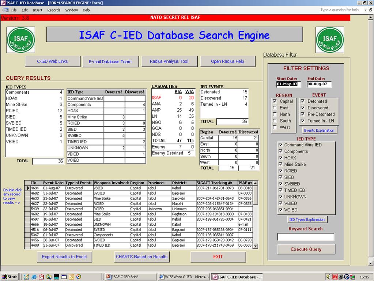Toggle the Mine Strike type checkbox
The width and height of the screenshot is (374, 281).
(280, 164)
